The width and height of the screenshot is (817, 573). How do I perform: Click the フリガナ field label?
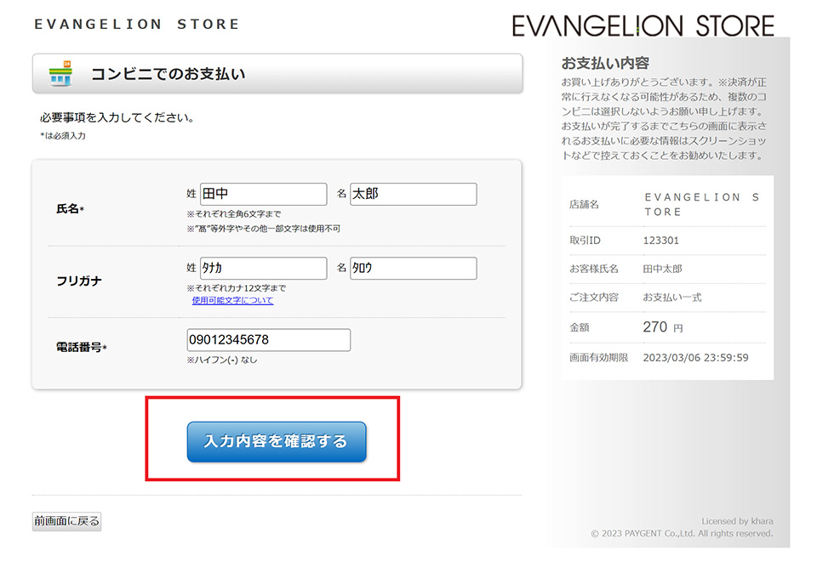[x=79, y=281]
